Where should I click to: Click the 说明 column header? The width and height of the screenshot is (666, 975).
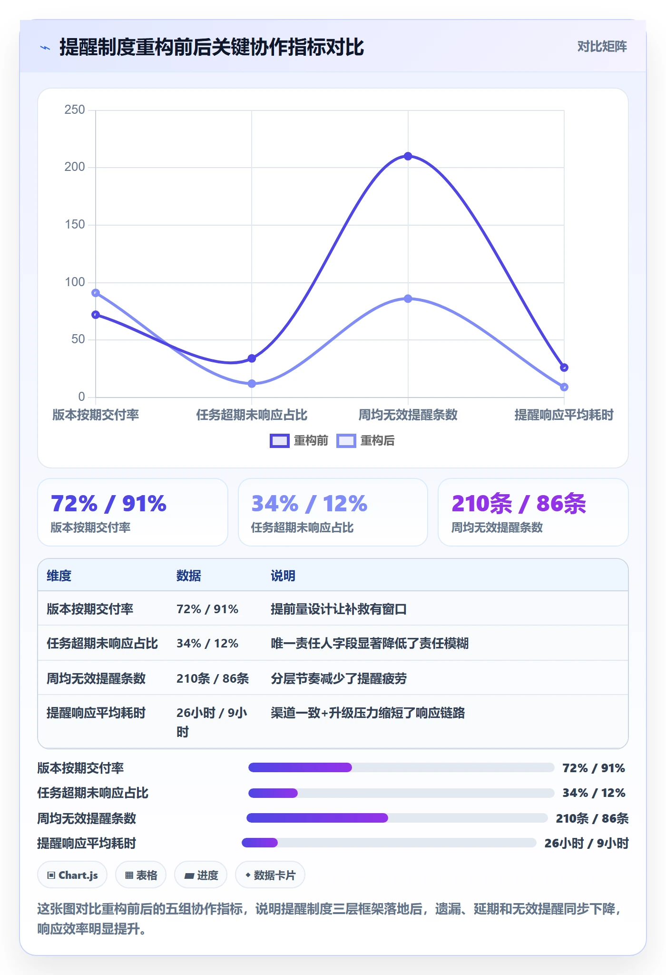283,576
